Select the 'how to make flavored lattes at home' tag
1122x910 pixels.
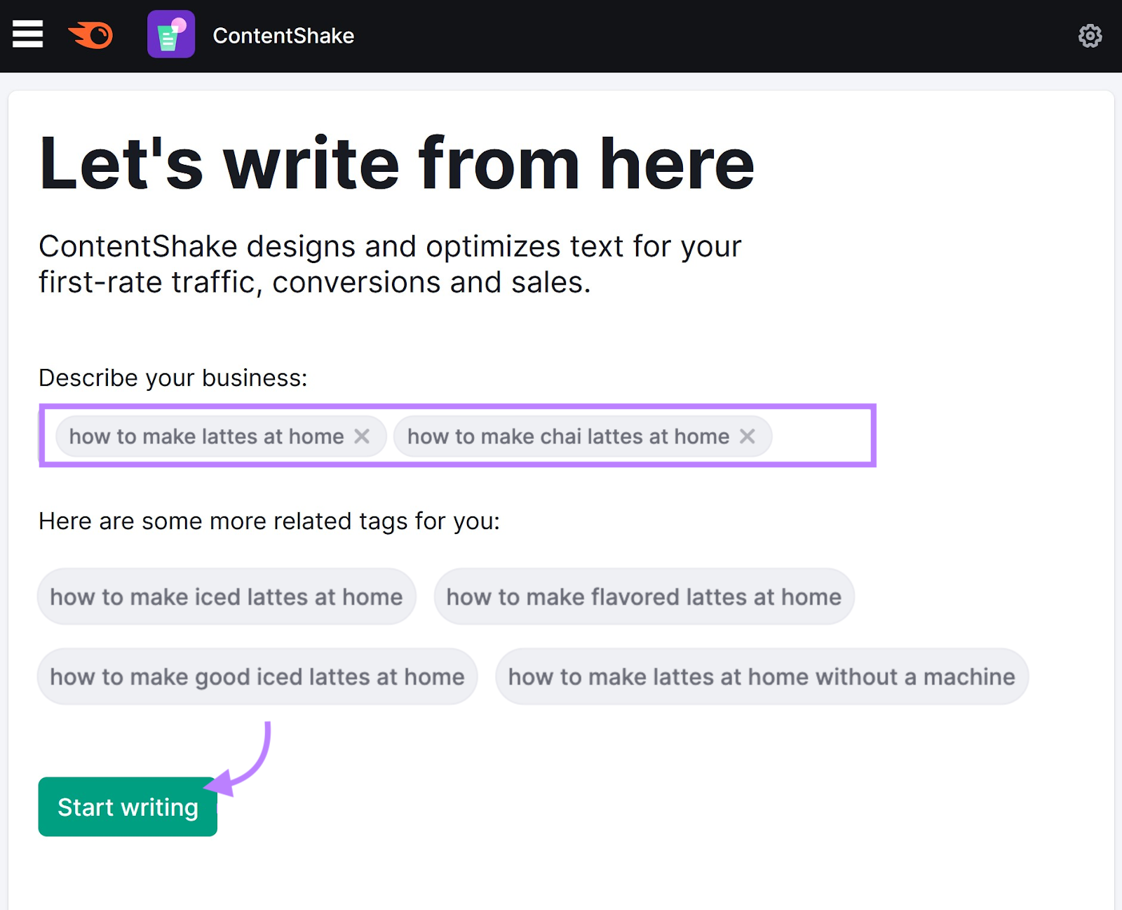click(x=644, y=596)
